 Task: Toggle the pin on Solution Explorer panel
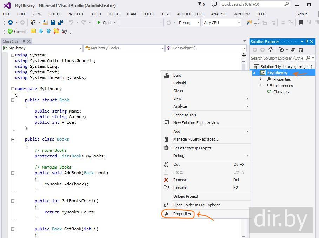[x=307, y=42]
